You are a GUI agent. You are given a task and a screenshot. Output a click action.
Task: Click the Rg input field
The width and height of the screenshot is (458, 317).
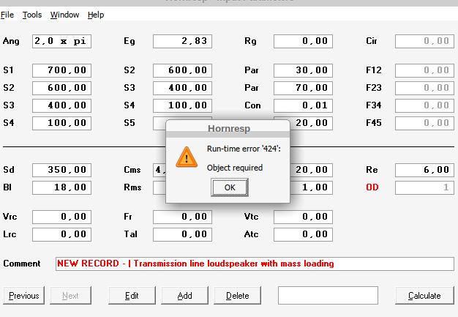[303, 41]
